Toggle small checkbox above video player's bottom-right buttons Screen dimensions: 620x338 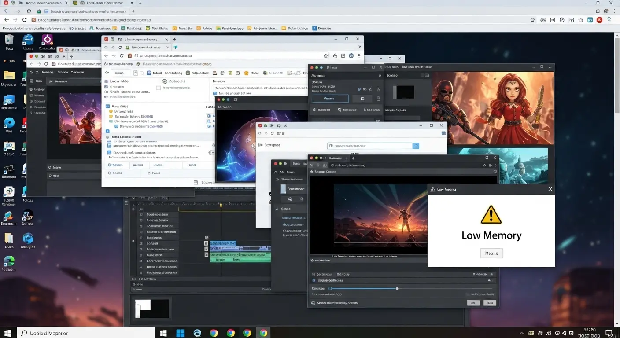point(468,294)
